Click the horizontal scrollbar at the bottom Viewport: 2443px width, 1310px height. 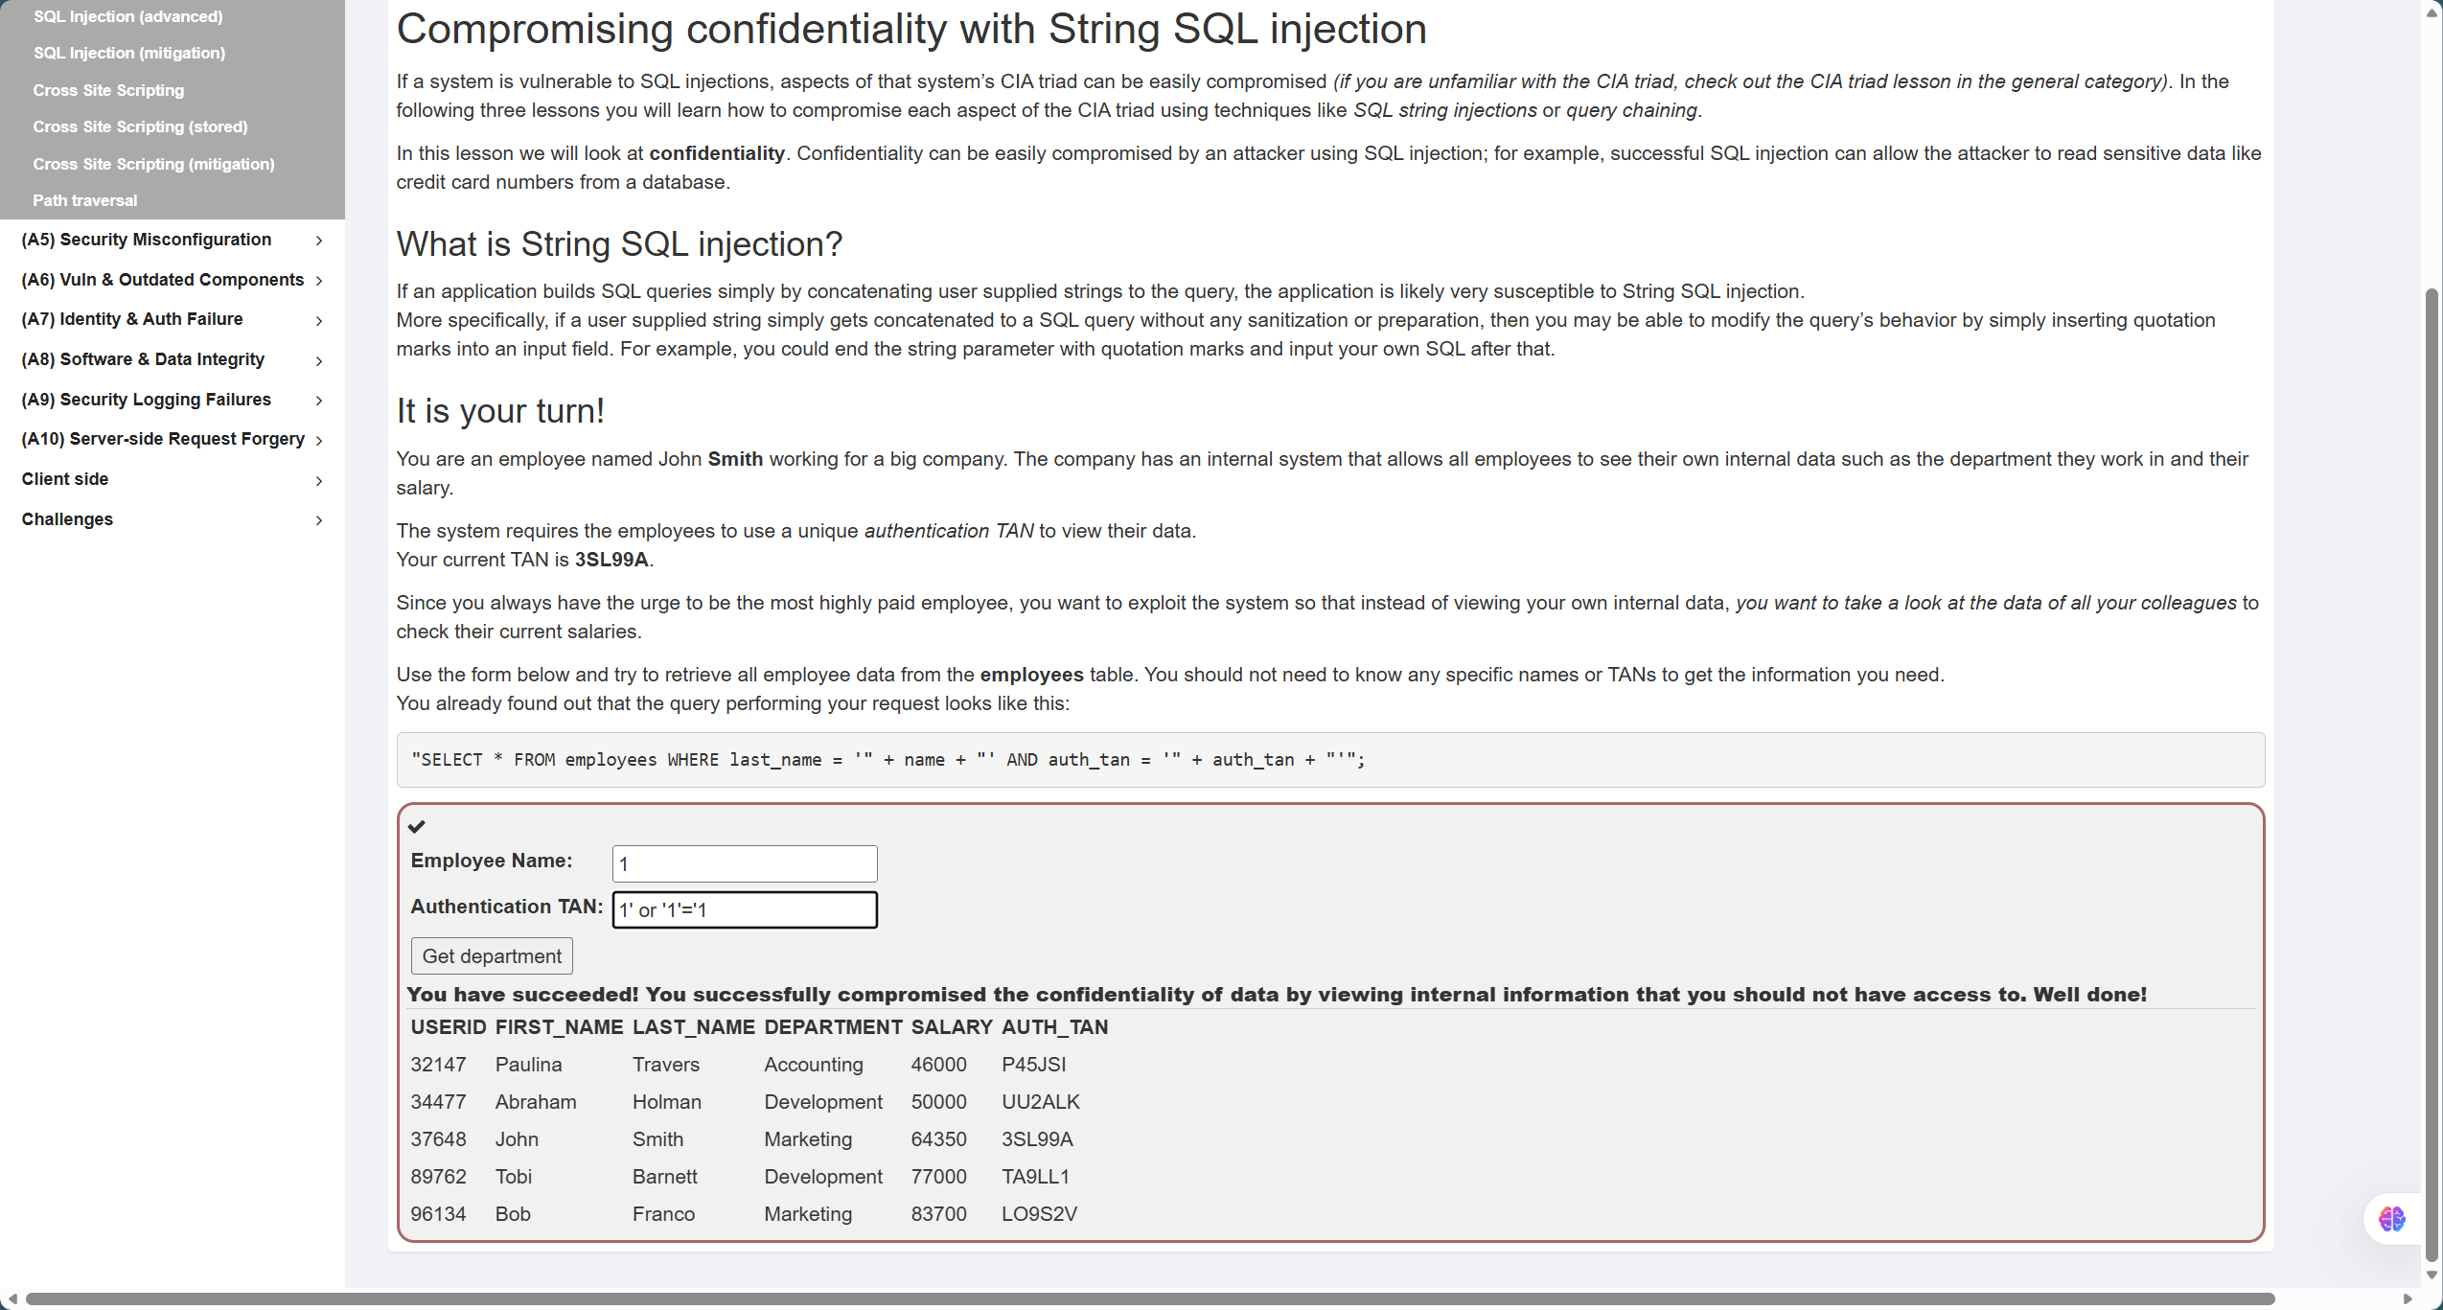point(1150,1299)
